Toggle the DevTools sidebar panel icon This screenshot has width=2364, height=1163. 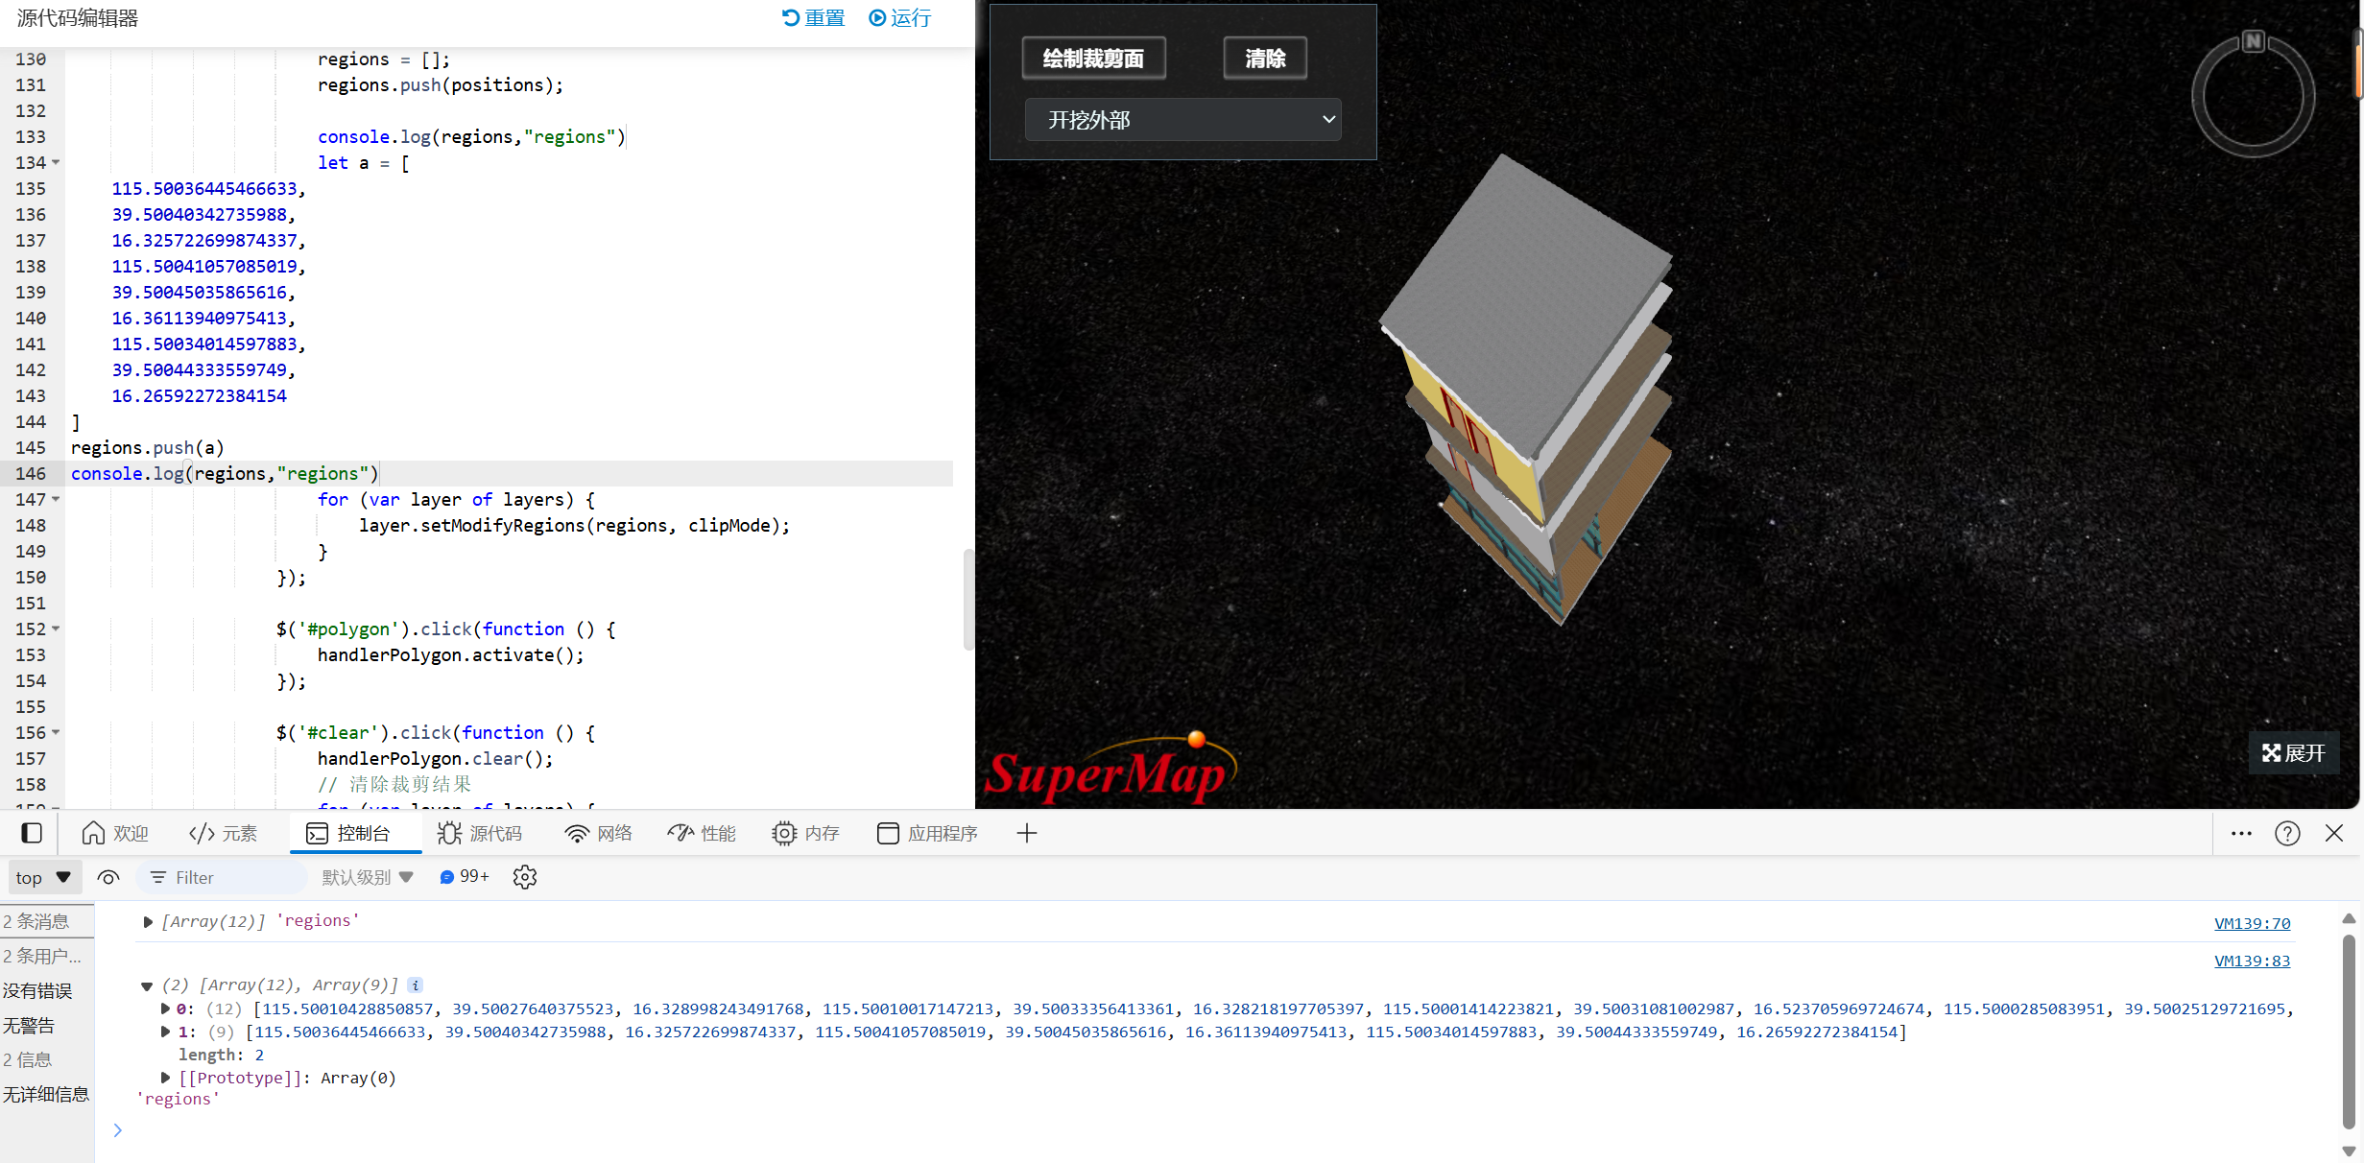pyautogui.click(x=32, y=833)
